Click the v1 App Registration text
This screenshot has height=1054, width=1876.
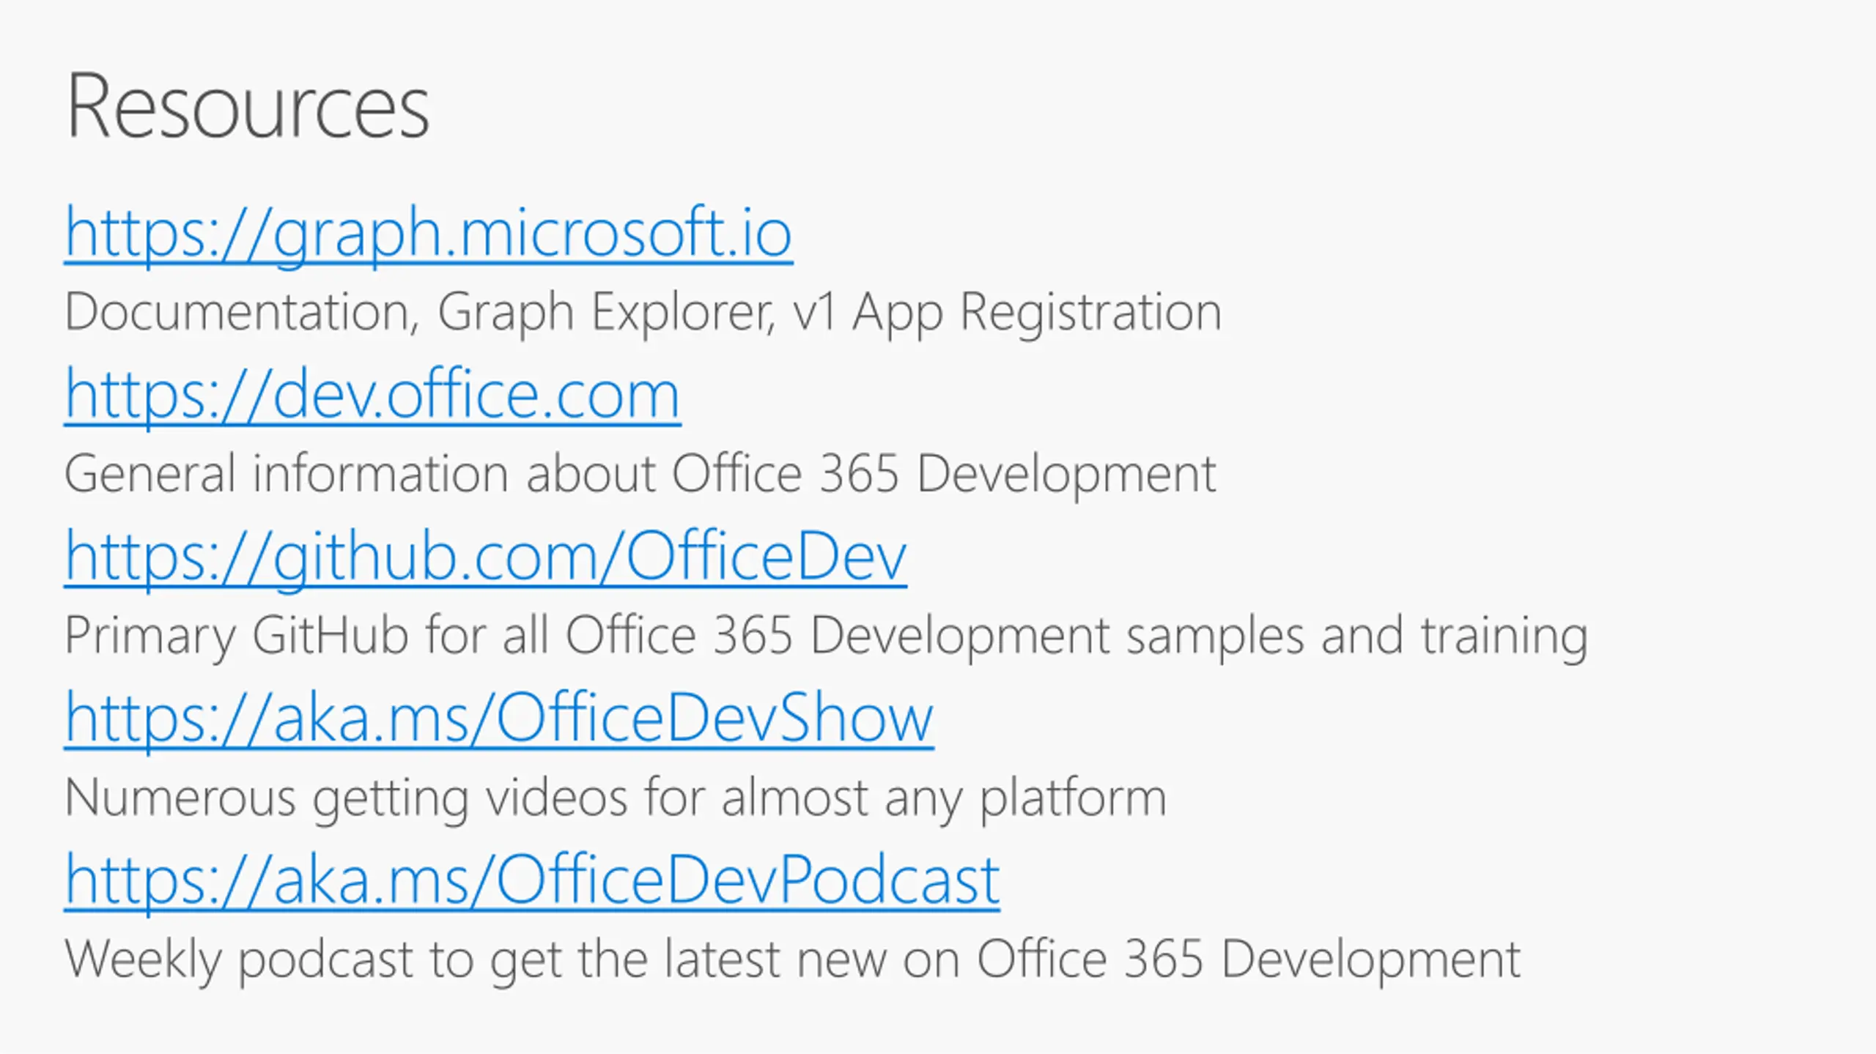click(1007, 313)
